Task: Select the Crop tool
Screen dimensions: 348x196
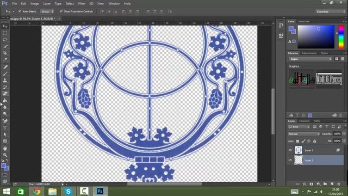Action: 5,53
